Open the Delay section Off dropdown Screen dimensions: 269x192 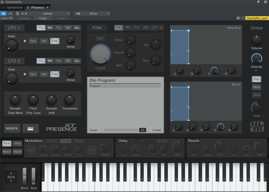click(x=143, y=141)
